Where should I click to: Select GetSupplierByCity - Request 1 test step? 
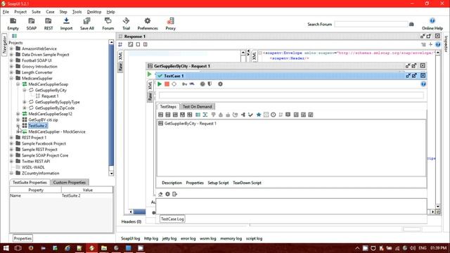191,124
